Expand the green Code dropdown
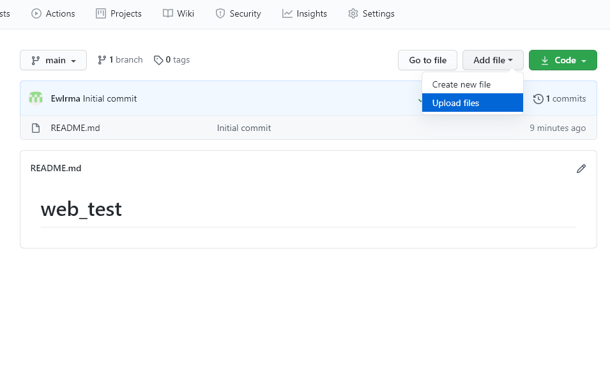The height and width of the screenshot is (375, 610). 563,60
